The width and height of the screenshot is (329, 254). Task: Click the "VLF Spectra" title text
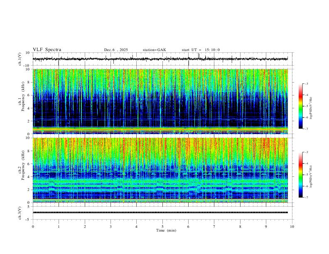pyautogui.click(x=47, y=50)
